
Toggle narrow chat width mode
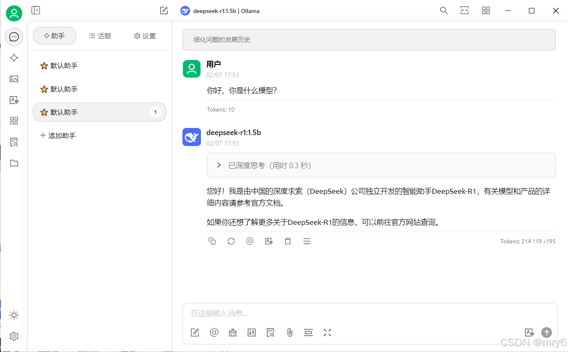[465, 10]
